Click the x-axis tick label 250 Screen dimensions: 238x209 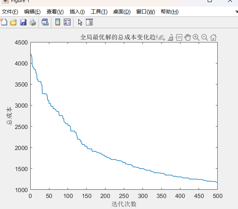(x=124, y=196)
